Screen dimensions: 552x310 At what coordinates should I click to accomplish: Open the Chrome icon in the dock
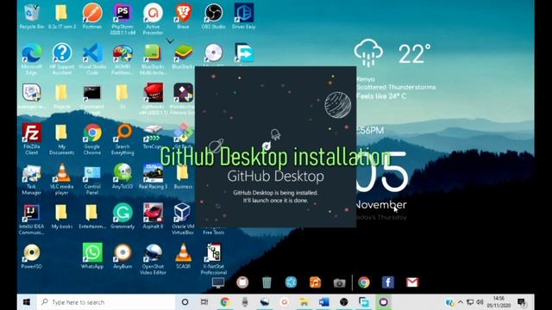pos(364,282)
